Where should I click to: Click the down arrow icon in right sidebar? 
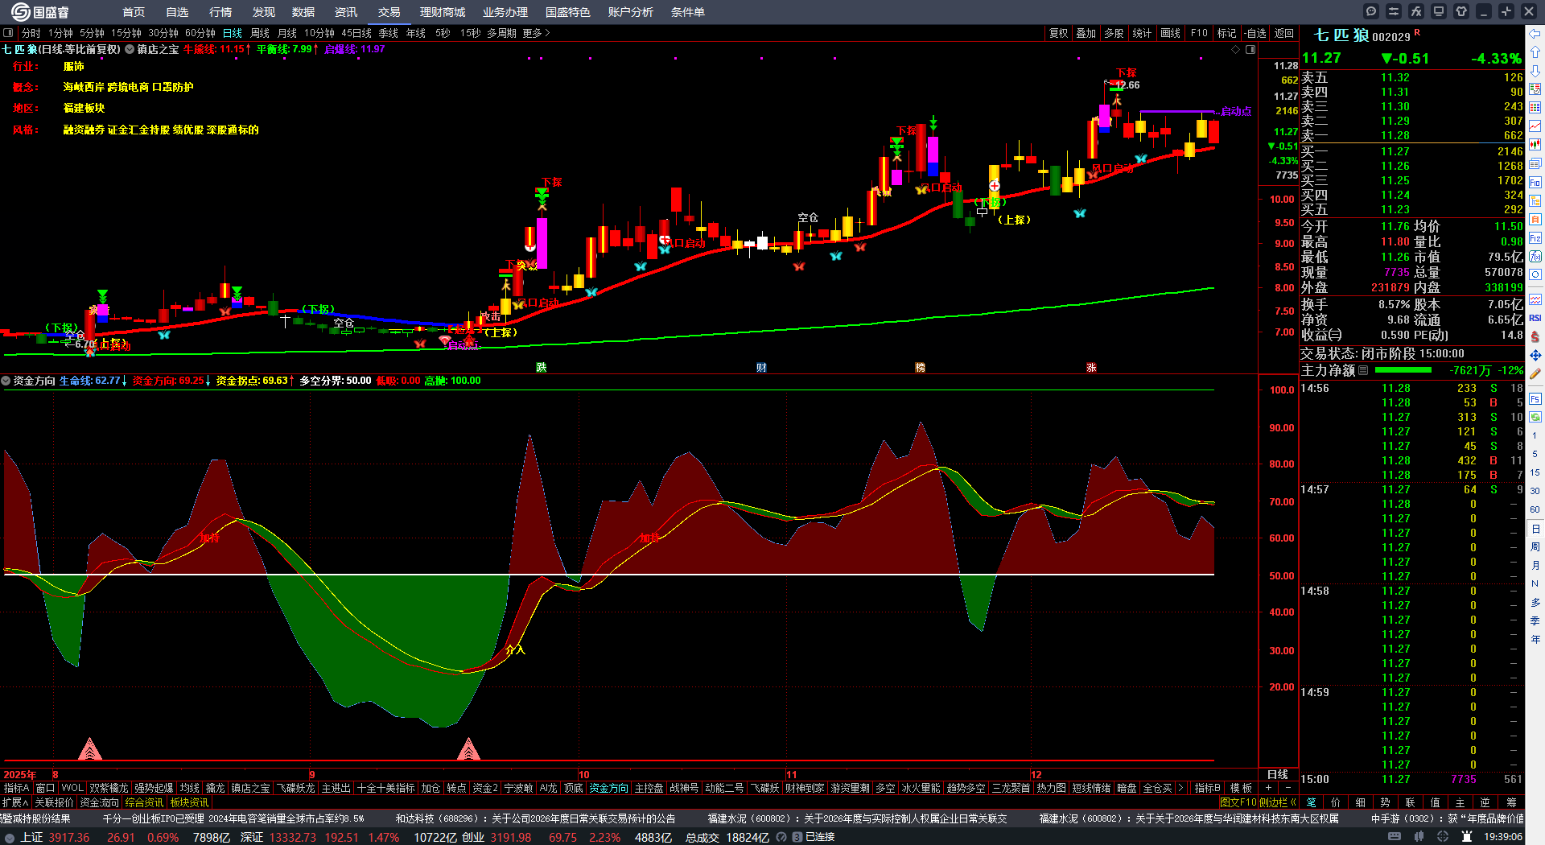tap(1535, 71)
